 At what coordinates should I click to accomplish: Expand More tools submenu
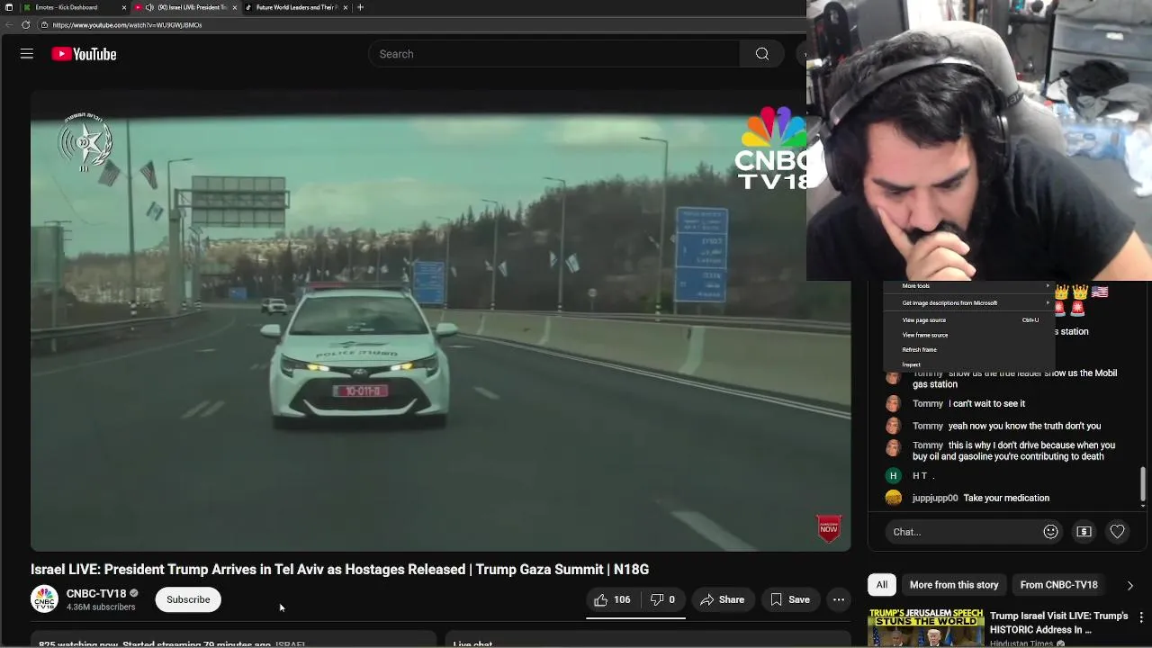pos(967,286)
